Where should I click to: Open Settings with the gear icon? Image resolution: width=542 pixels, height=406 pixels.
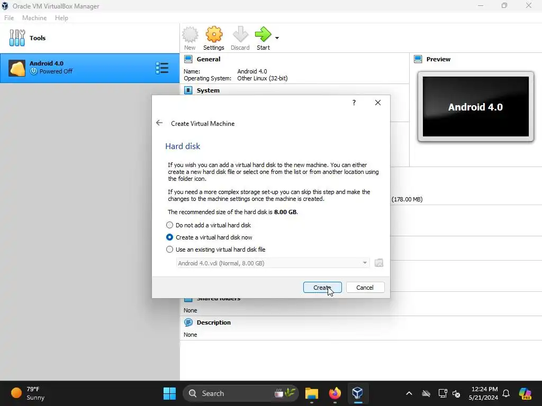click(214, 34)
